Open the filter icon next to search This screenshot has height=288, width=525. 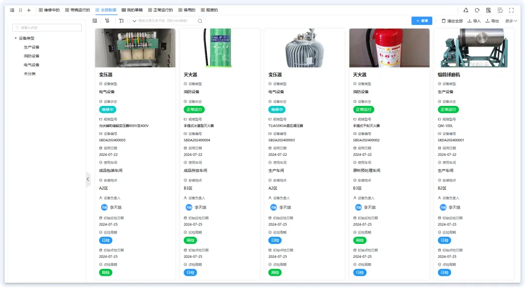click(x=107, y=21)
